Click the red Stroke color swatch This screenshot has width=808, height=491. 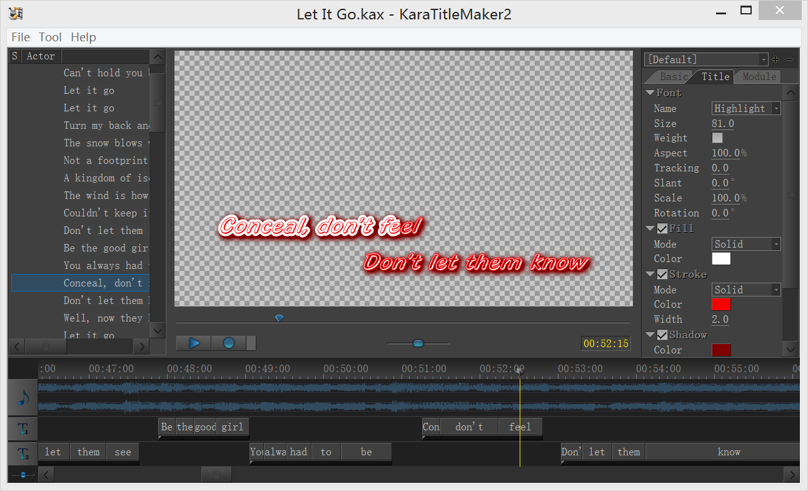point(721,304)
